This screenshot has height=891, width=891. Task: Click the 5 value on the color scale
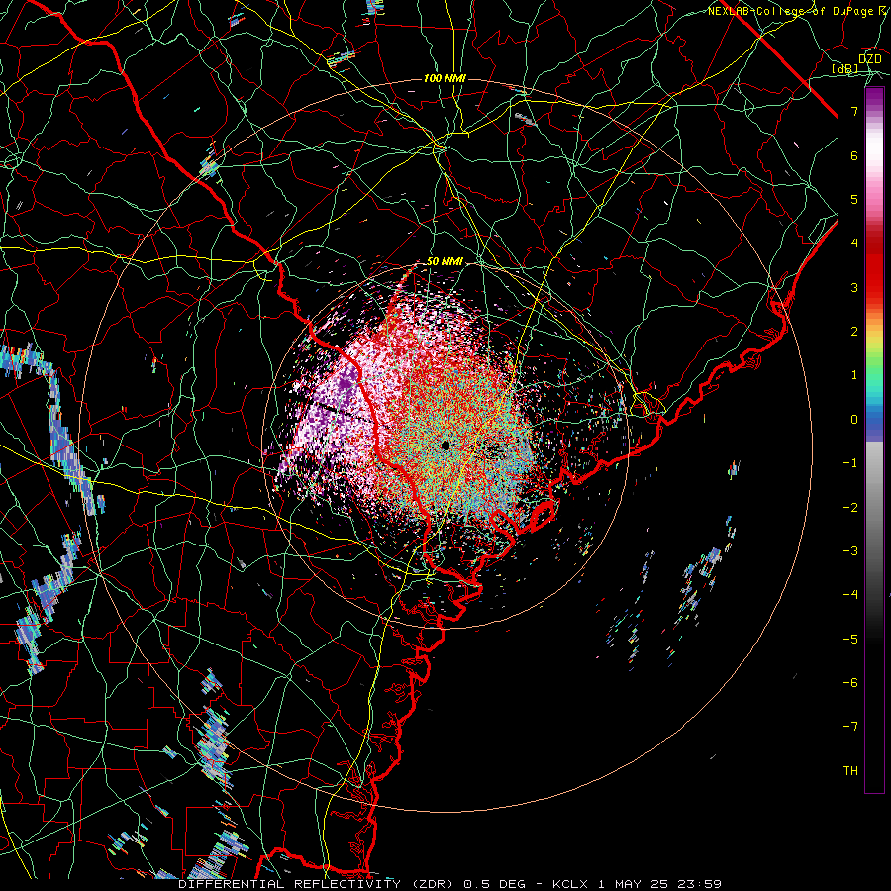(x=854, y=199)
